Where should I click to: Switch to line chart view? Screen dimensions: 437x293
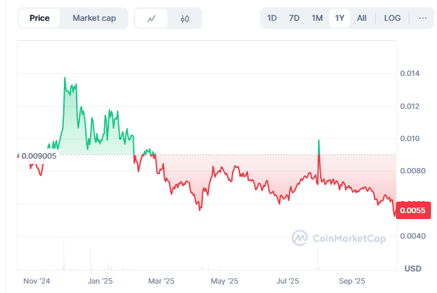point(151,18)
